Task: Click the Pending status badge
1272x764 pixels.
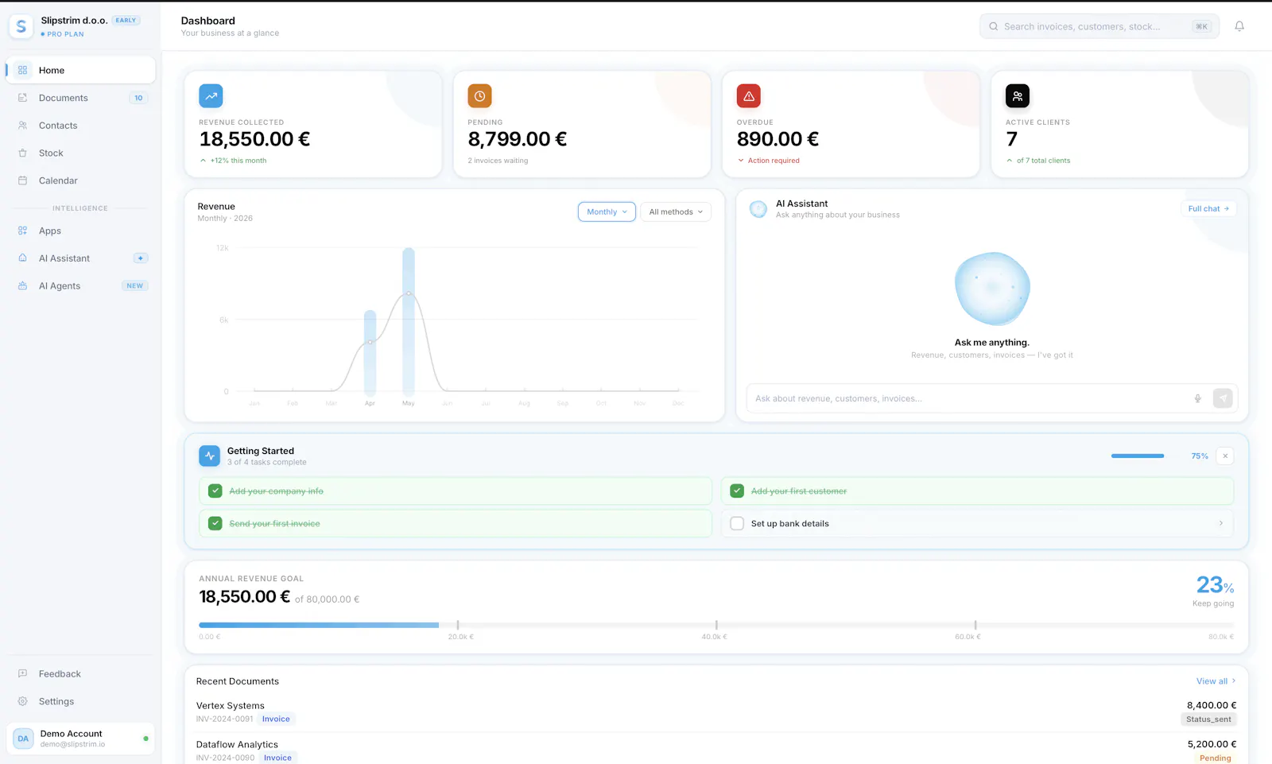Action: point(1215,758)
